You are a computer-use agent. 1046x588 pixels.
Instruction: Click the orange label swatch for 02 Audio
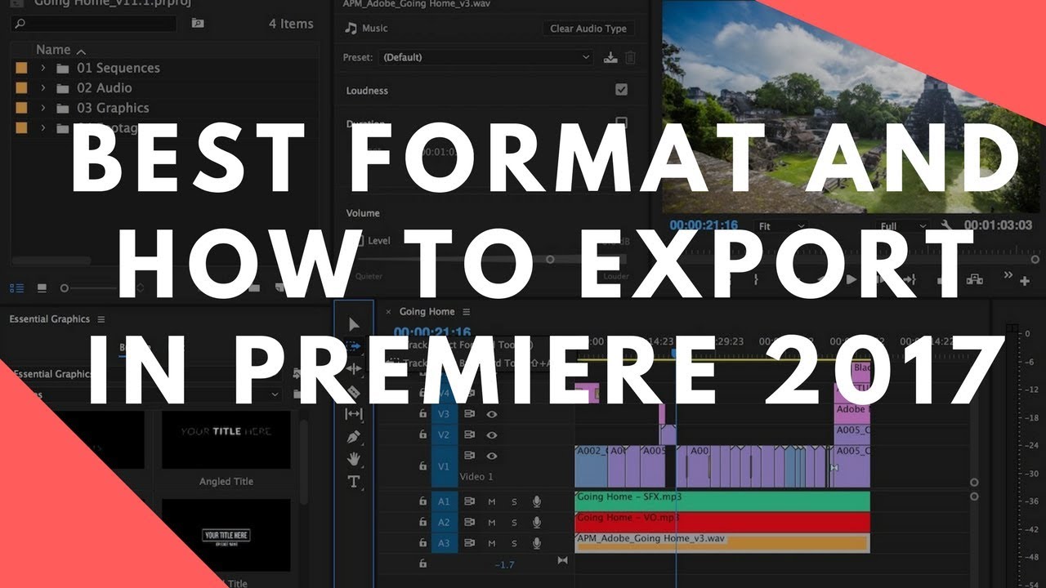click(x=21, y=87)
